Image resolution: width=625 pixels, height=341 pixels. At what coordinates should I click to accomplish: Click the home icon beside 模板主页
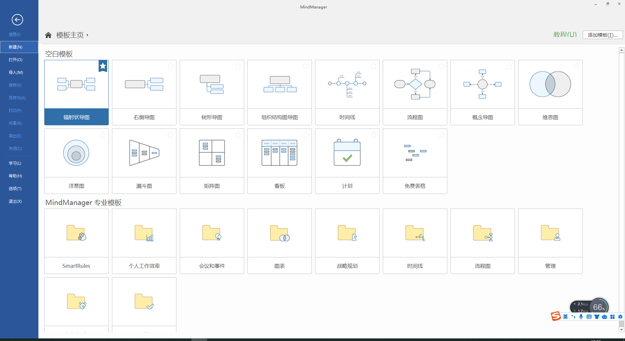48,35
